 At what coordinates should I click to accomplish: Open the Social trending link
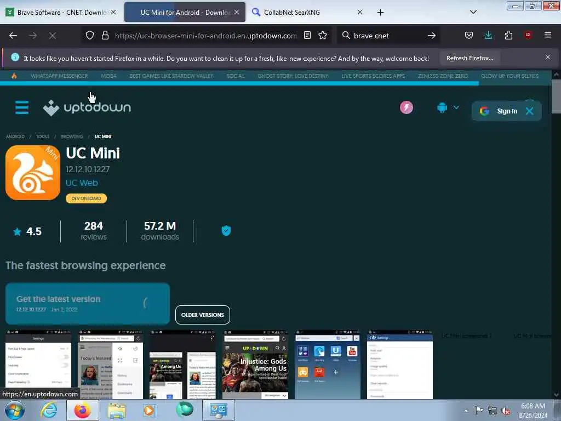point(236,76)
